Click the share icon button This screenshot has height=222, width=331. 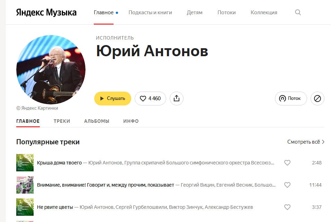tap(177, 98)
